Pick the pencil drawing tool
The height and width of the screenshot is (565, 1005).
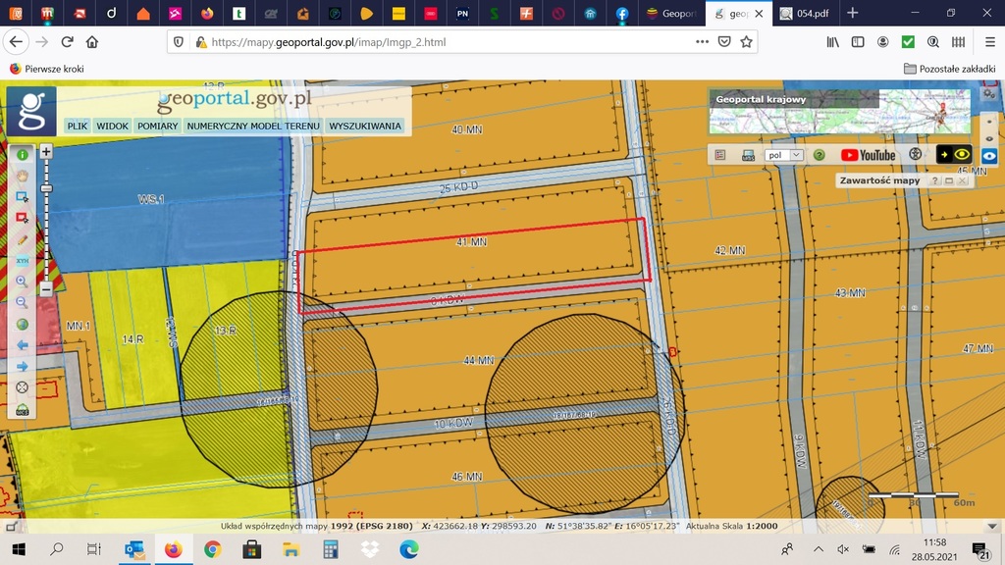[22, 239]
